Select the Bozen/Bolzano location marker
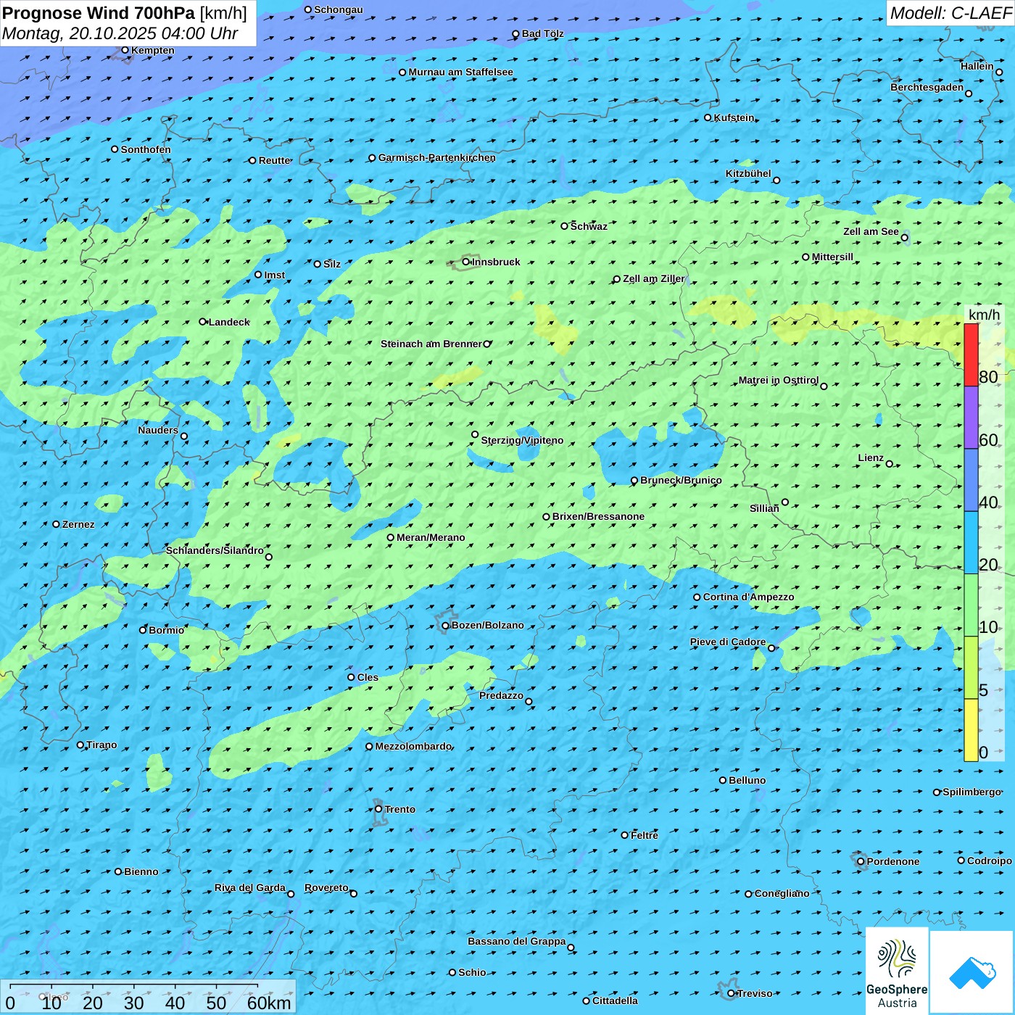Image resolution: width=1015 pixels, height=1015 pixels. coord(445,626)
